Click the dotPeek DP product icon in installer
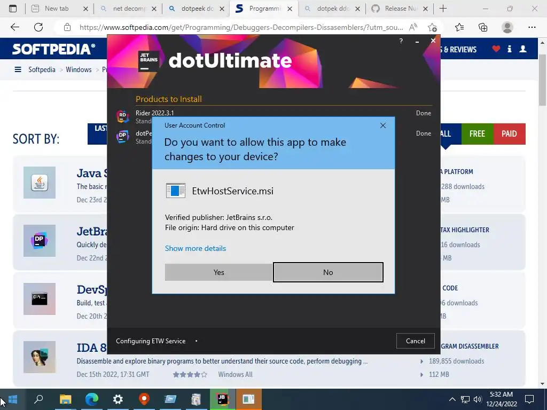This screenshot has height=410, width=547. click(122, 137)
